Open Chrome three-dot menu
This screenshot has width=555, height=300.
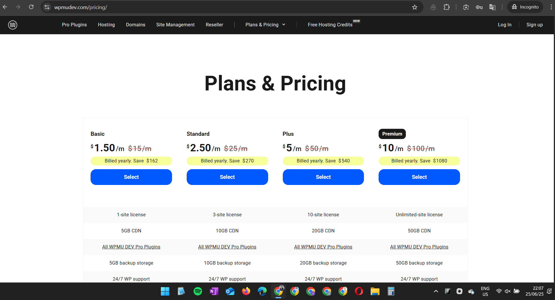pyautogui.click(x=551, y=7)
